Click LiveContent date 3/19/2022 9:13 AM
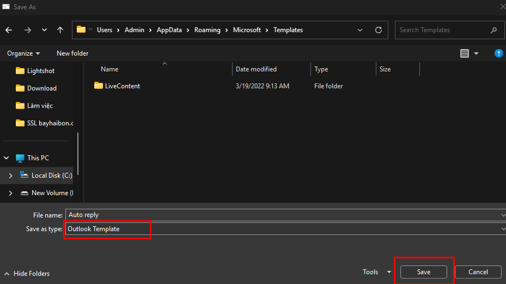The image size is (506, 284). pyautogui.click(x=263, y=86)
